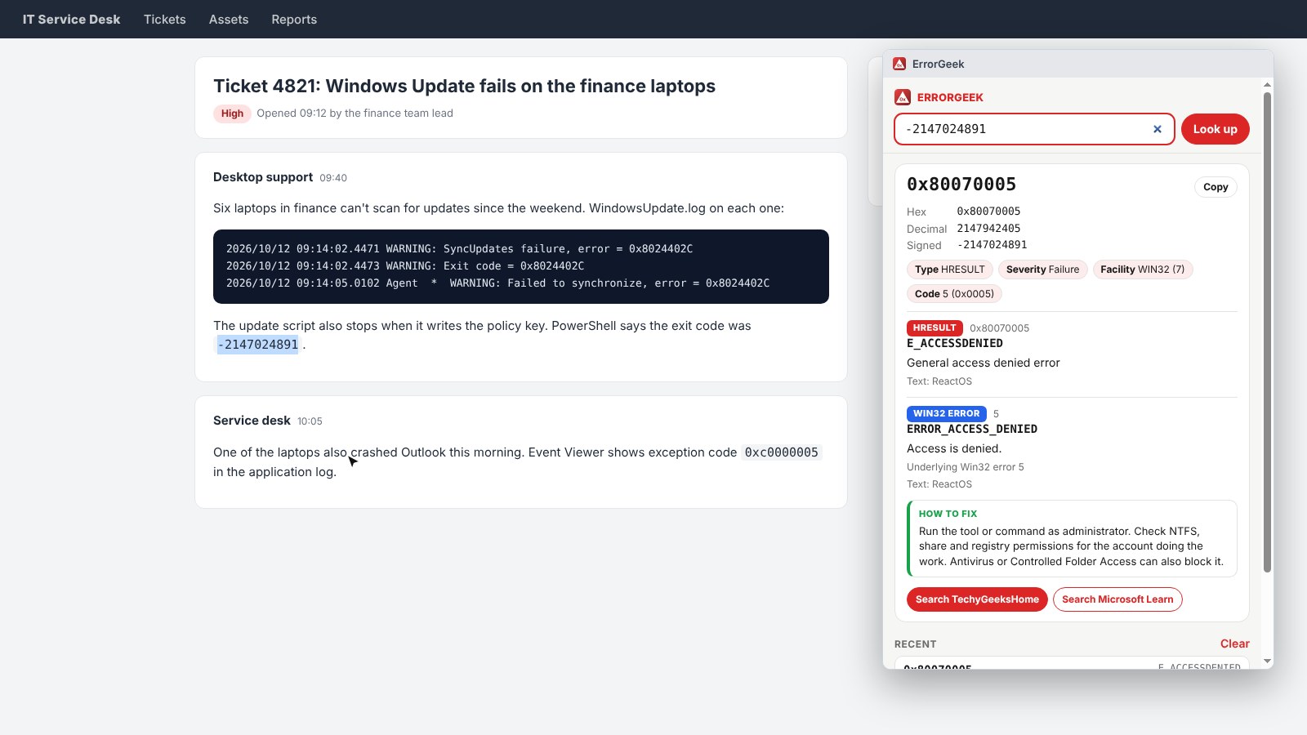Copy the 0x80070005 result

coord(1216,187)
